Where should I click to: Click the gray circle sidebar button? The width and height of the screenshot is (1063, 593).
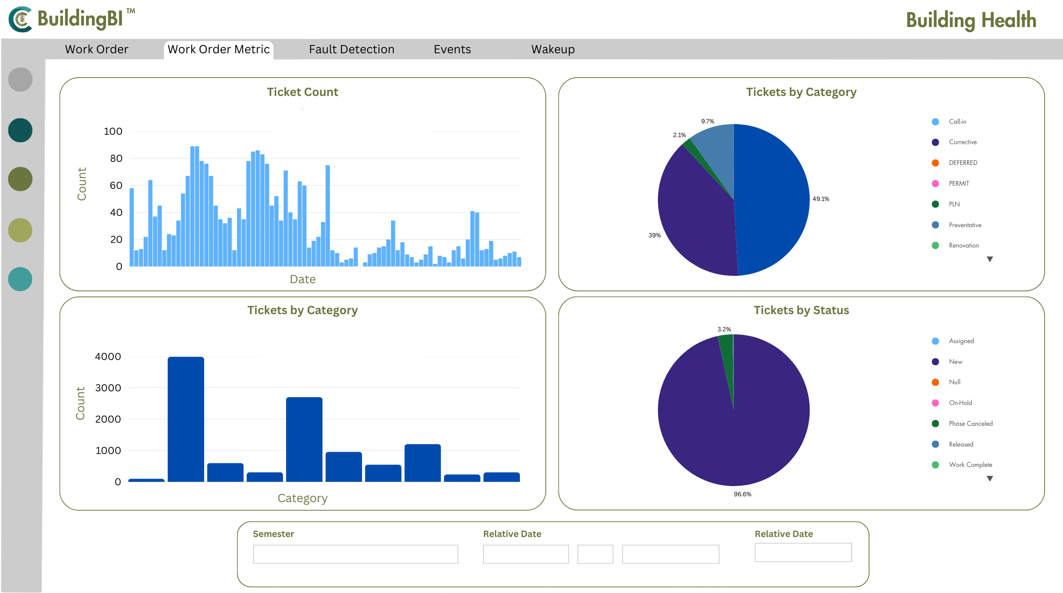(20, 80)
